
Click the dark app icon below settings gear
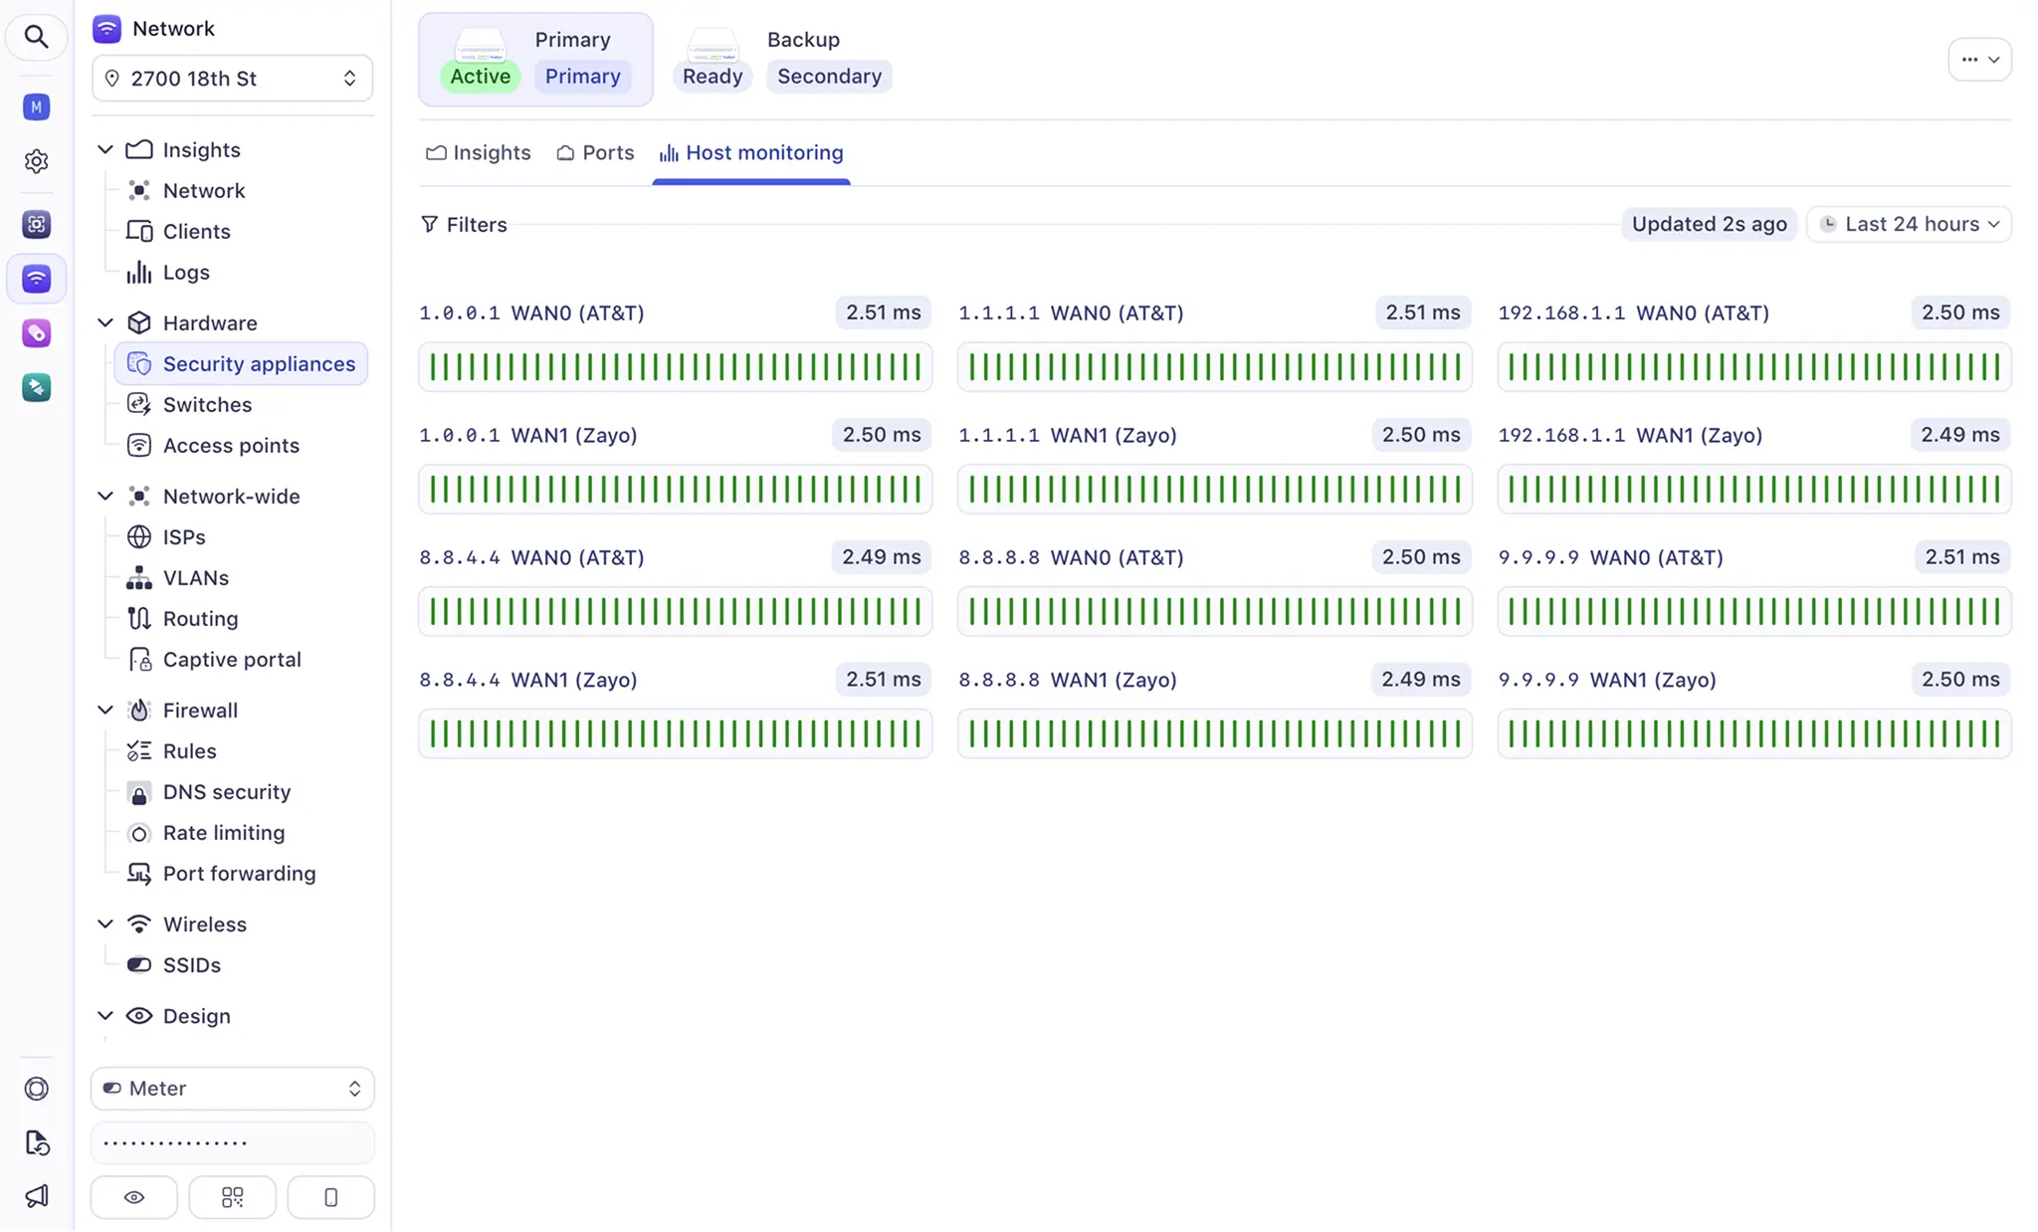(37, 224)
